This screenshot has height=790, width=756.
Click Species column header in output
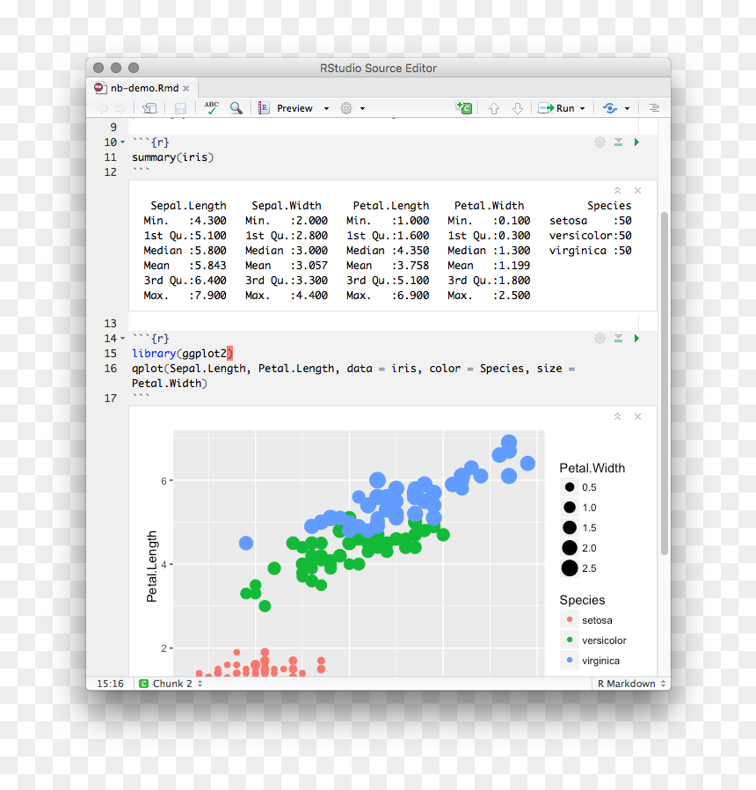point(609,206)
